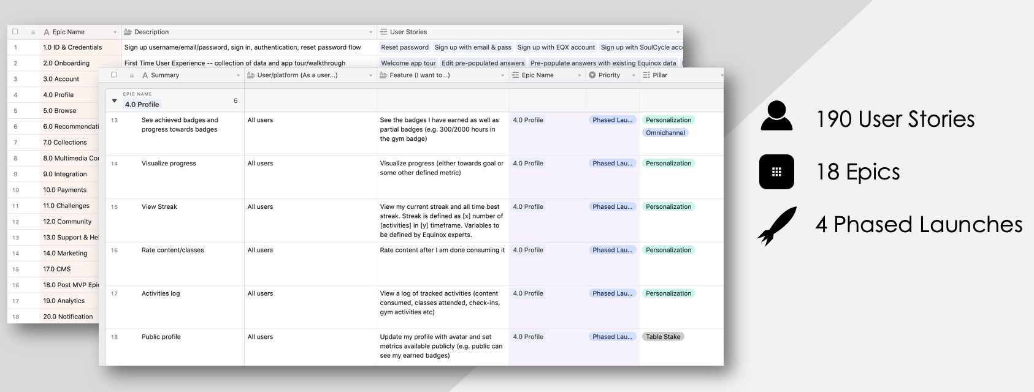Open the Epic Name column dropdown in back table
The image size is (1034, 392).
click(x=115, y=32)
